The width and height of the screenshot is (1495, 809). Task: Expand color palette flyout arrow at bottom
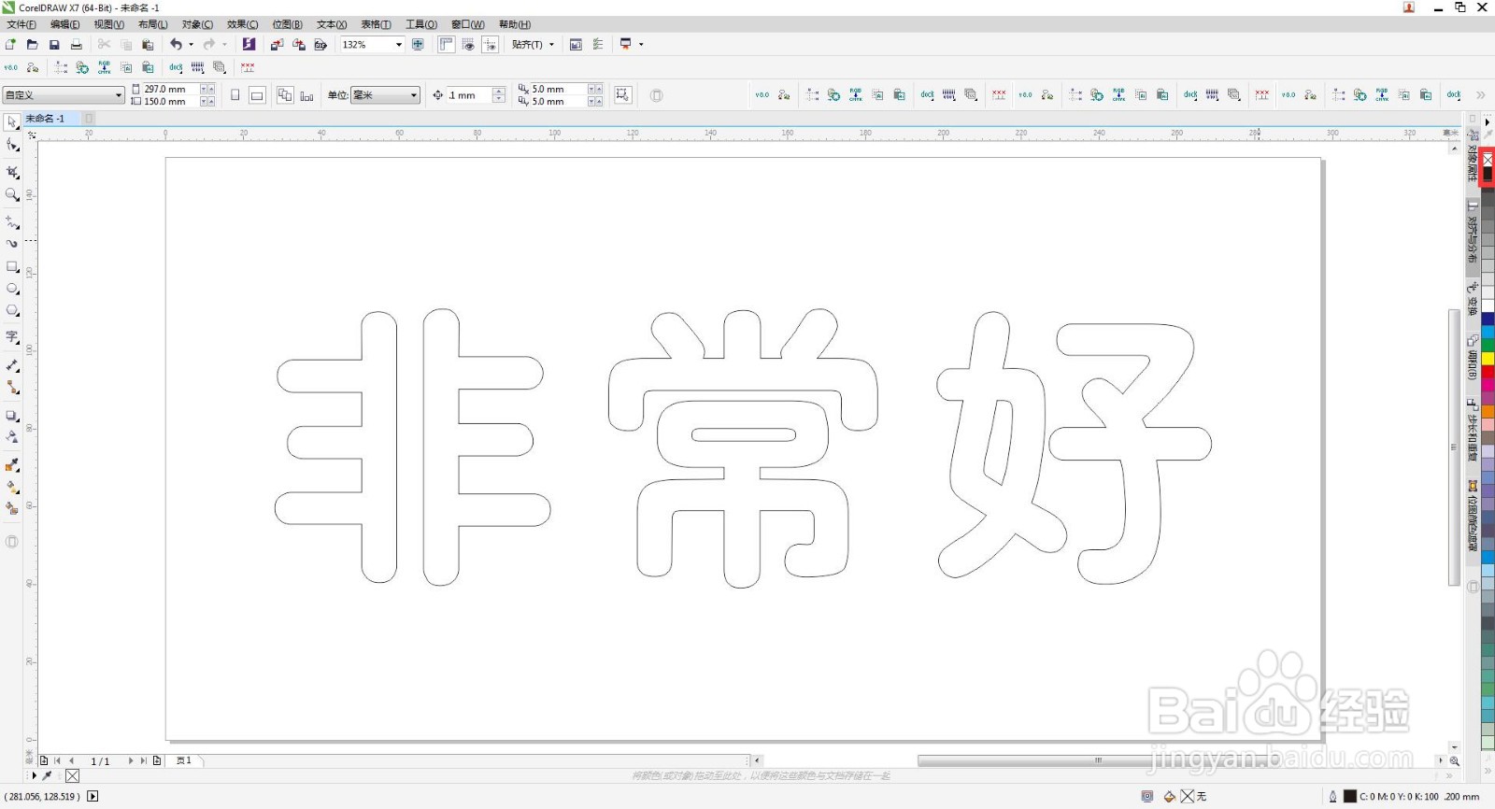click(1488, 772)
